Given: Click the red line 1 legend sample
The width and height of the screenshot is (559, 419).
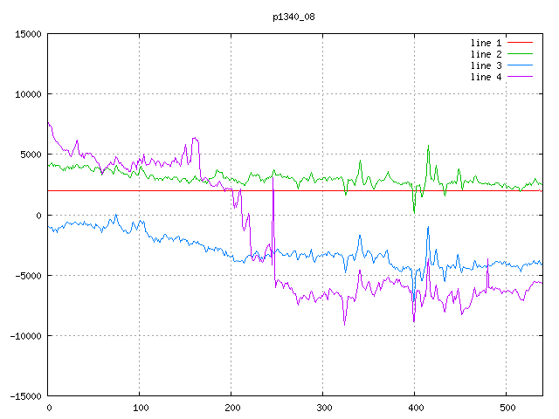Looking at the screenshot, I should (x=520, y=43).
